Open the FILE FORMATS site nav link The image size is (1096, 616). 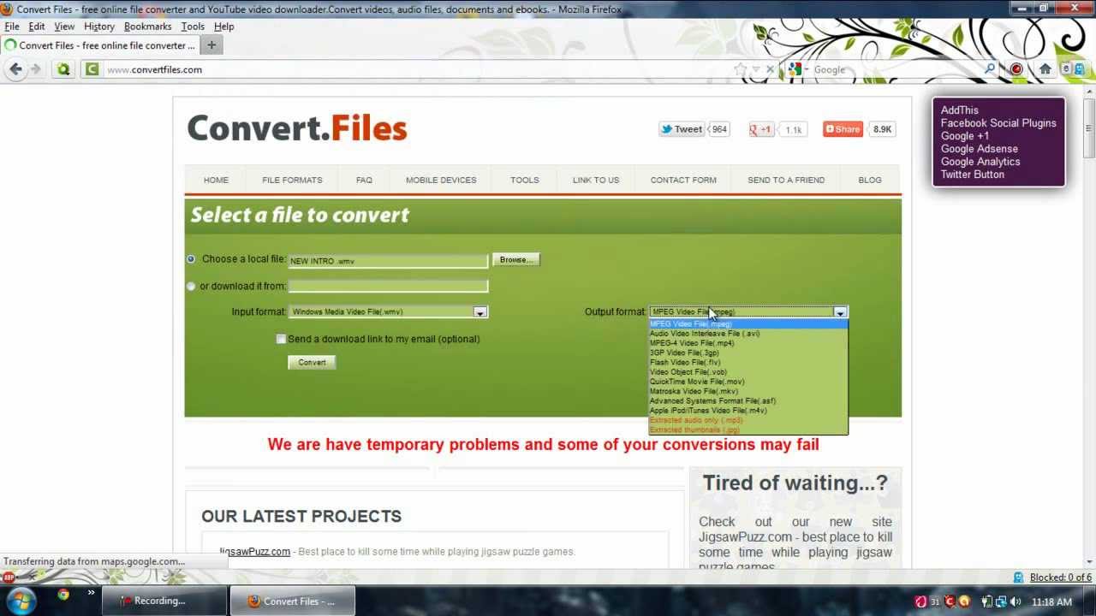pos(292,180)
